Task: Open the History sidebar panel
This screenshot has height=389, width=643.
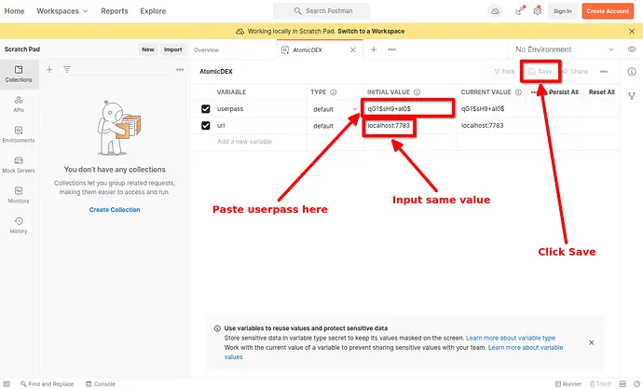Action: 19,225
